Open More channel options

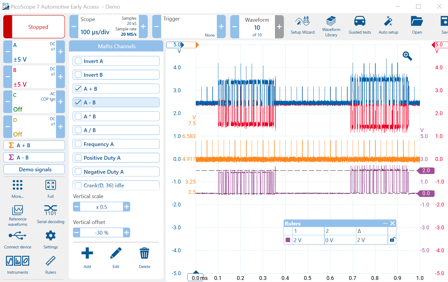18,189
